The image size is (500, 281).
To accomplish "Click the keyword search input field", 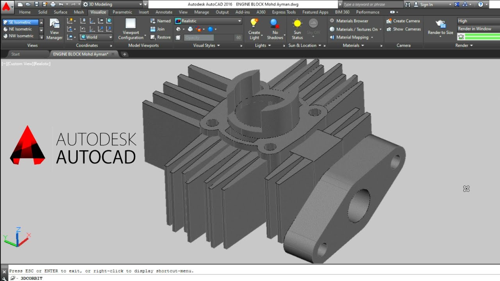I will [x=372, y=4].
